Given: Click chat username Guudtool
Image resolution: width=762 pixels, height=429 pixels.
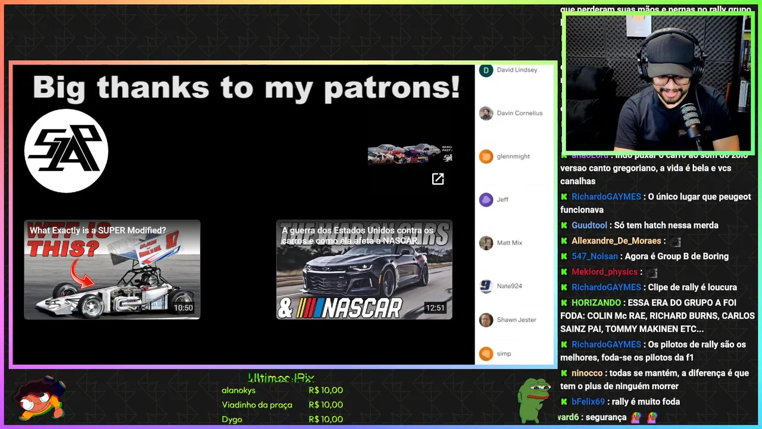Looking at the screenshot, I should [589, 225].
